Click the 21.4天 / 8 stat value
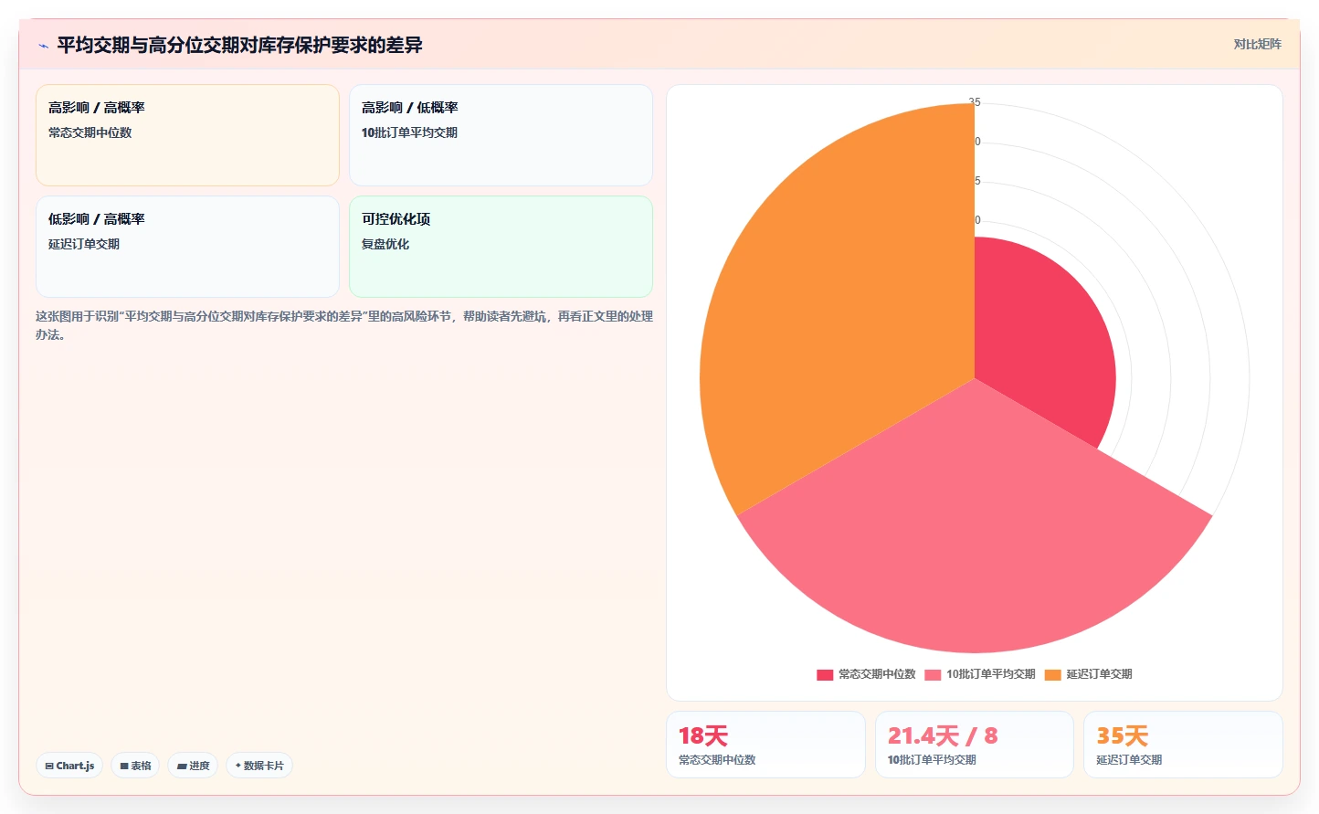 tap(943, 735)
